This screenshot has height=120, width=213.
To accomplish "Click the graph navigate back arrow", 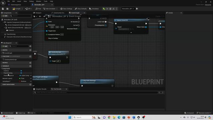I will [40, 16].
